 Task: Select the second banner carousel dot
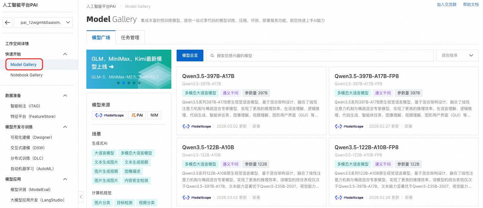[x=124, y=83]
